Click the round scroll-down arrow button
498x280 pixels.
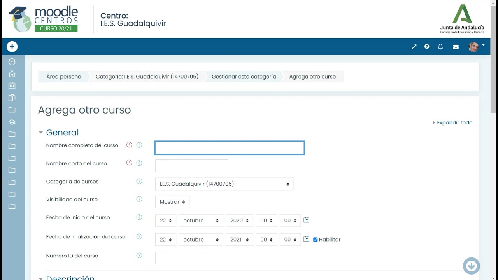472,266
